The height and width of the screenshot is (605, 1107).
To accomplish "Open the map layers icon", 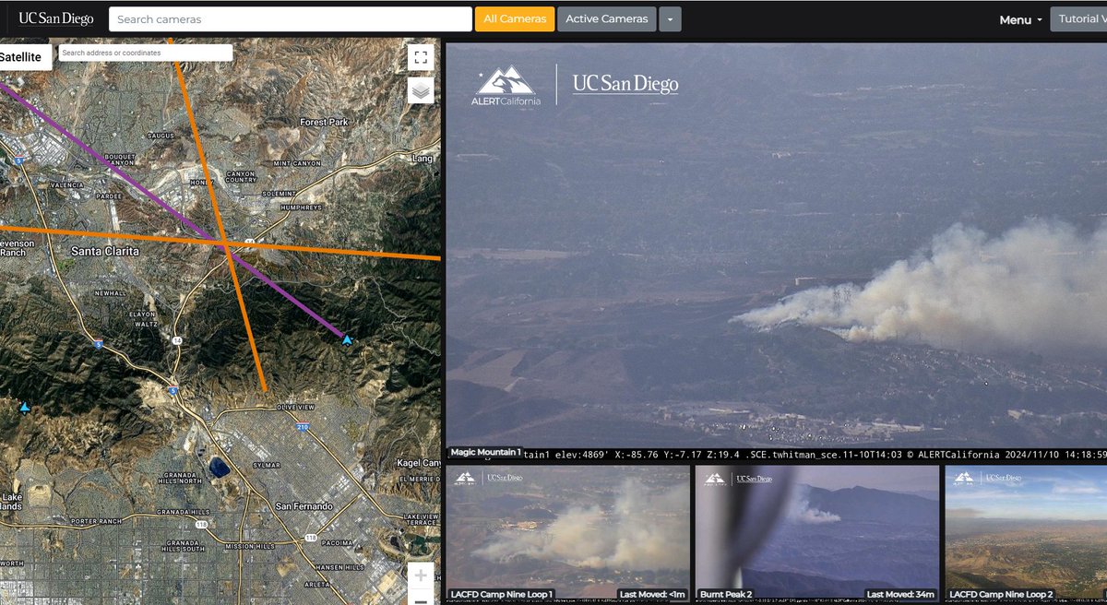I will (x=421, y=90).
